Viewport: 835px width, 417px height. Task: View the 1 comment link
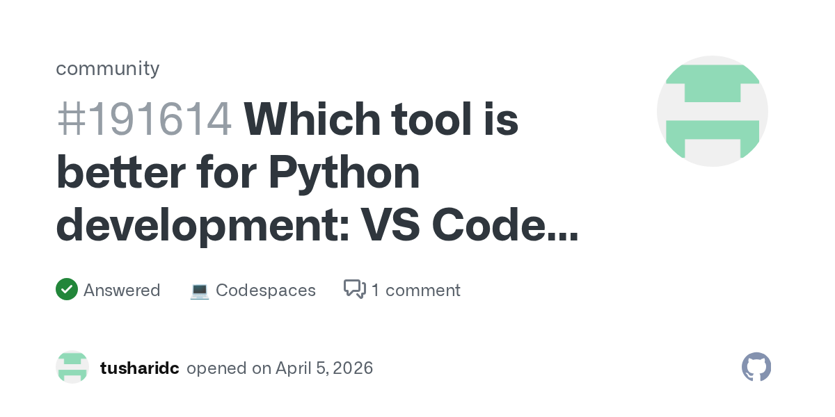415,291
